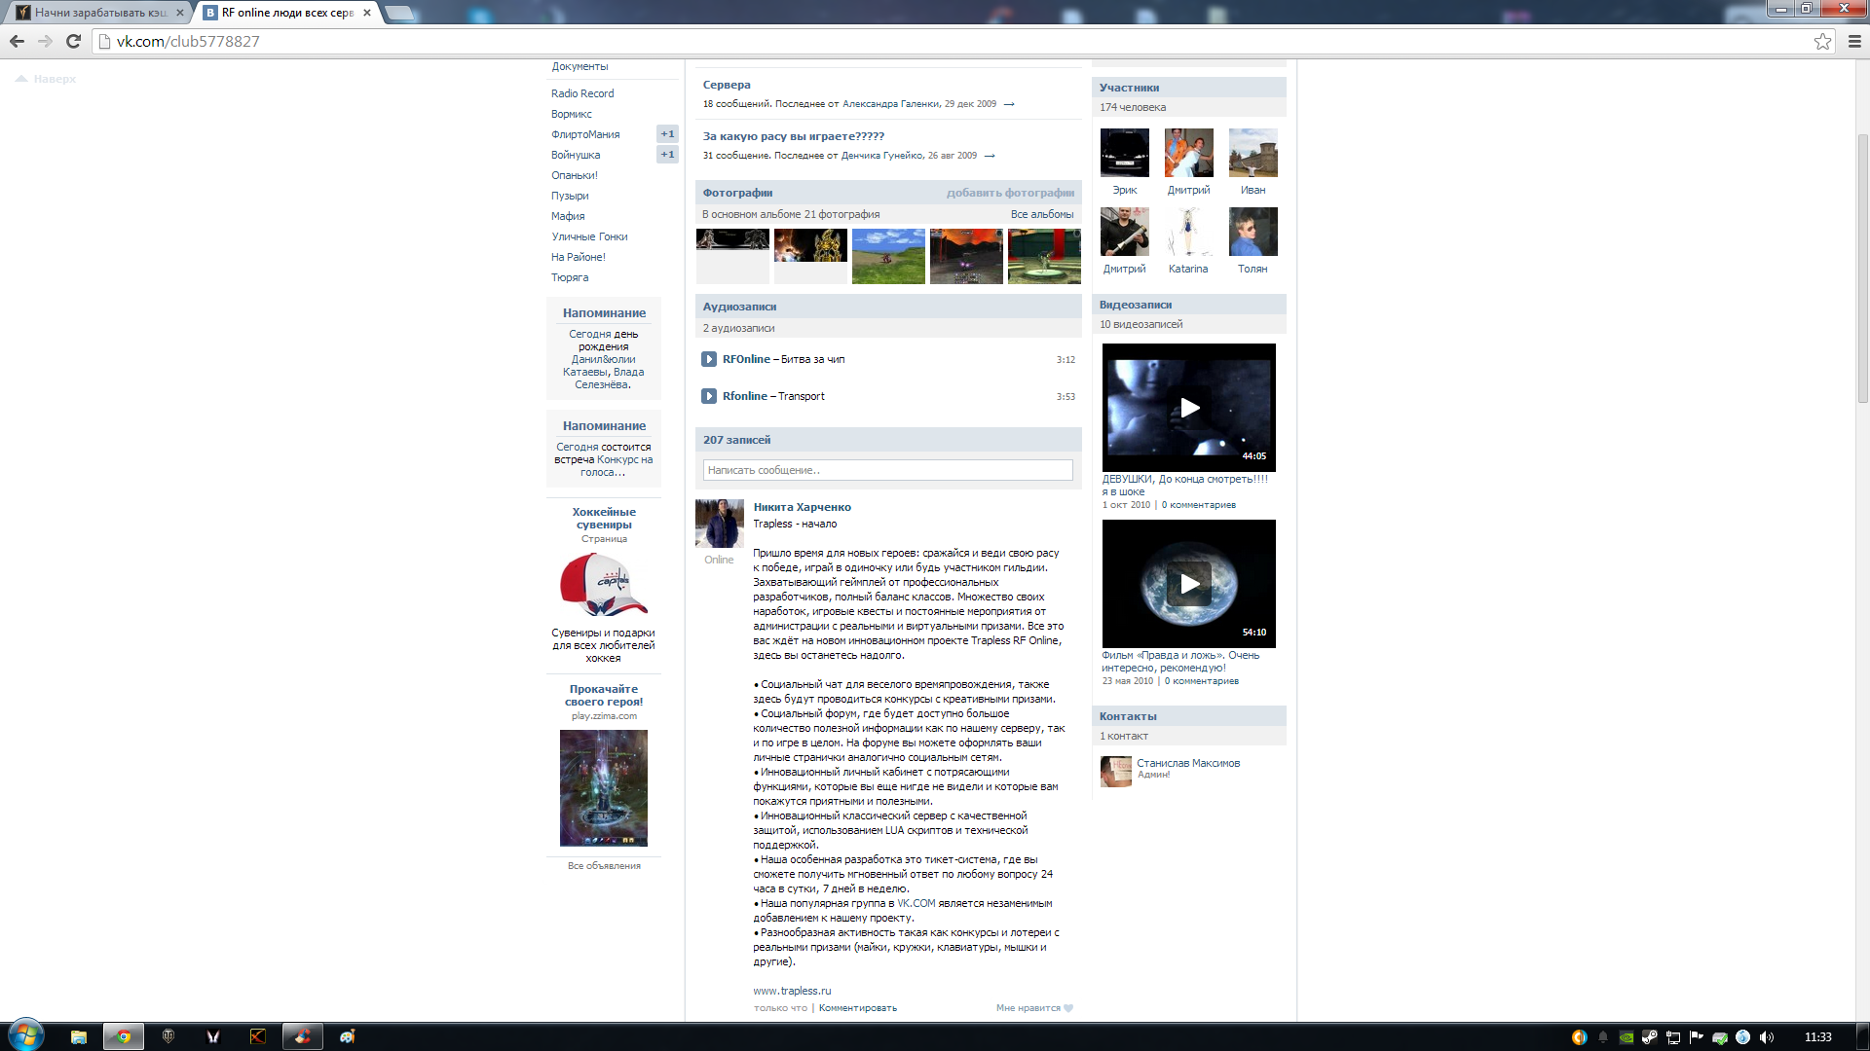Viewport: 1870px width, 1051px height.
Task: Click добавить фотографии link
Action: [1010, 193]
